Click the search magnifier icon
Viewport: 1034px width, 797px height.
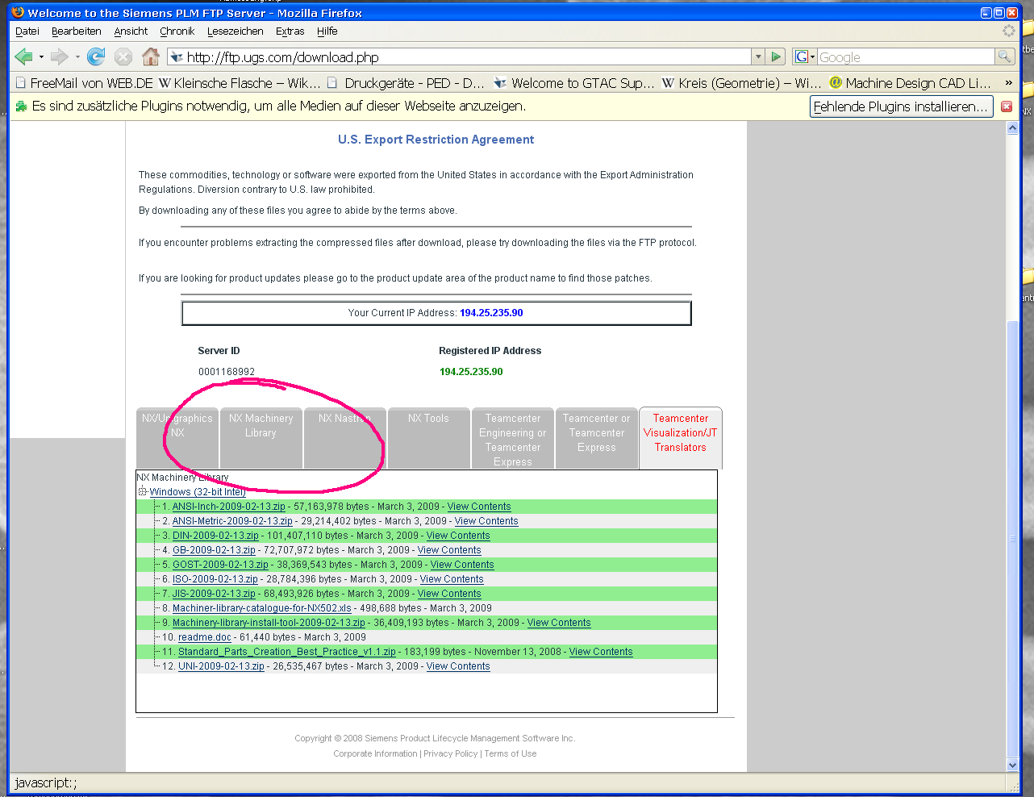click(x=1004, y=56)
